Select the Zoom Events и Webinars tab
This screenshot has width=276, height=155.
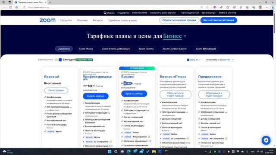pos(116,49)
